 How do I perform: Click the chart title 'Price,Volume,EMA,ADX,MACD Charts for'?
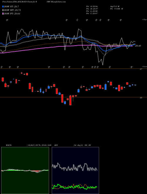[x=19, y=2]
